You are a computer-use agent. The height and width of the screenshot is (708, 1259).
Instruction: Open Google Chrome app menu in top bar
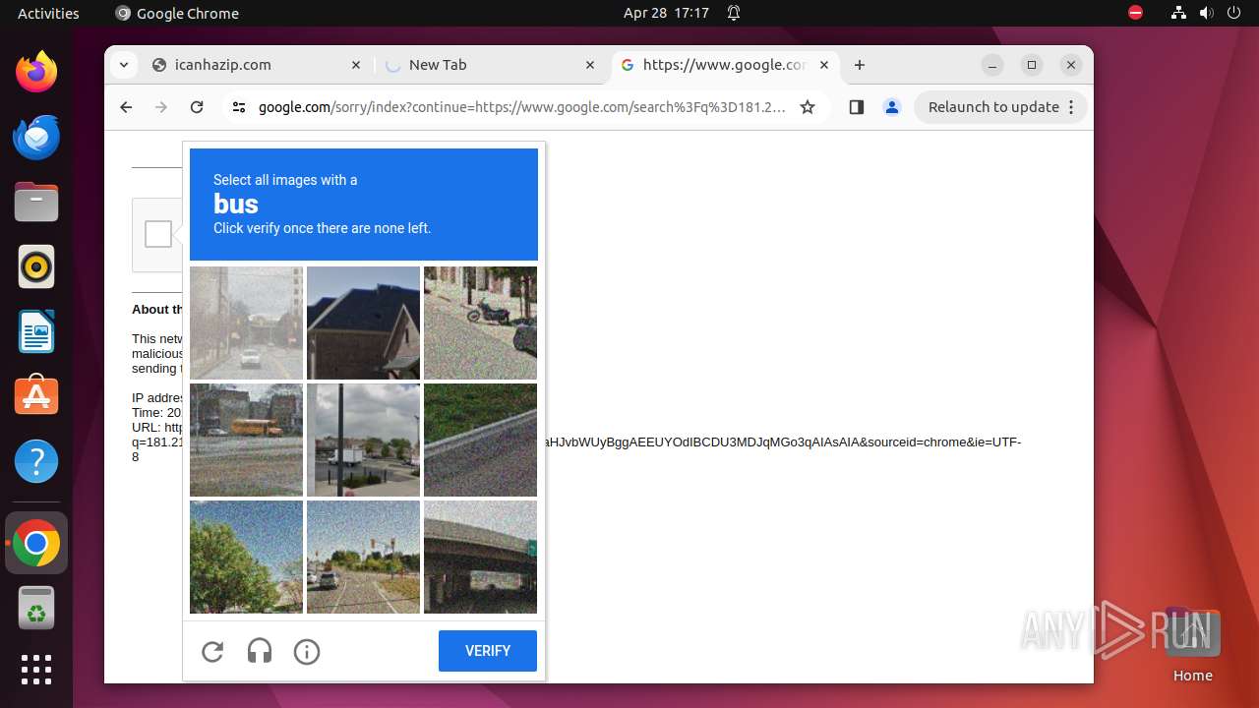pyautogui.click(x=177, y=13)
